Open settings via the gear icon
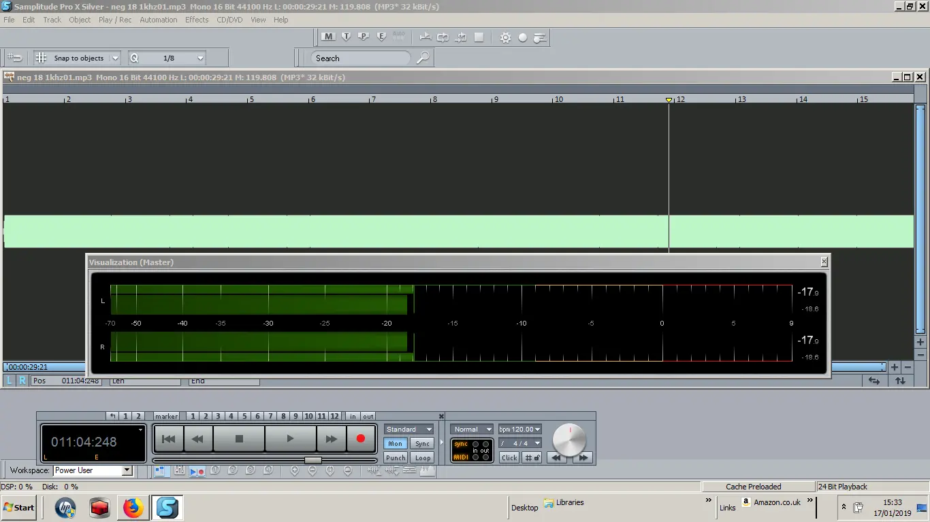930x522 pixels. [x=505, y=37]
